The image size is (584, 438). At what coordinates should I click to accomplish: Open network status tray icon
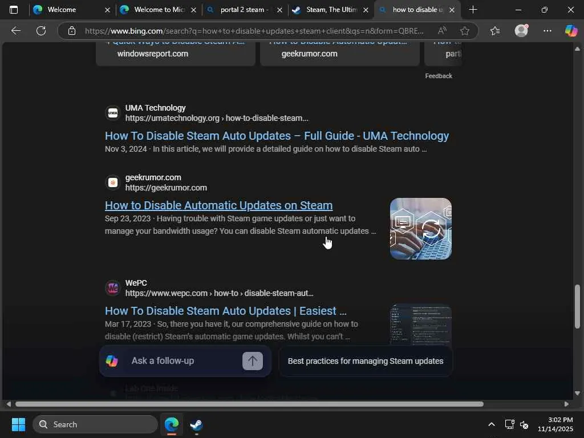(509, 424)
